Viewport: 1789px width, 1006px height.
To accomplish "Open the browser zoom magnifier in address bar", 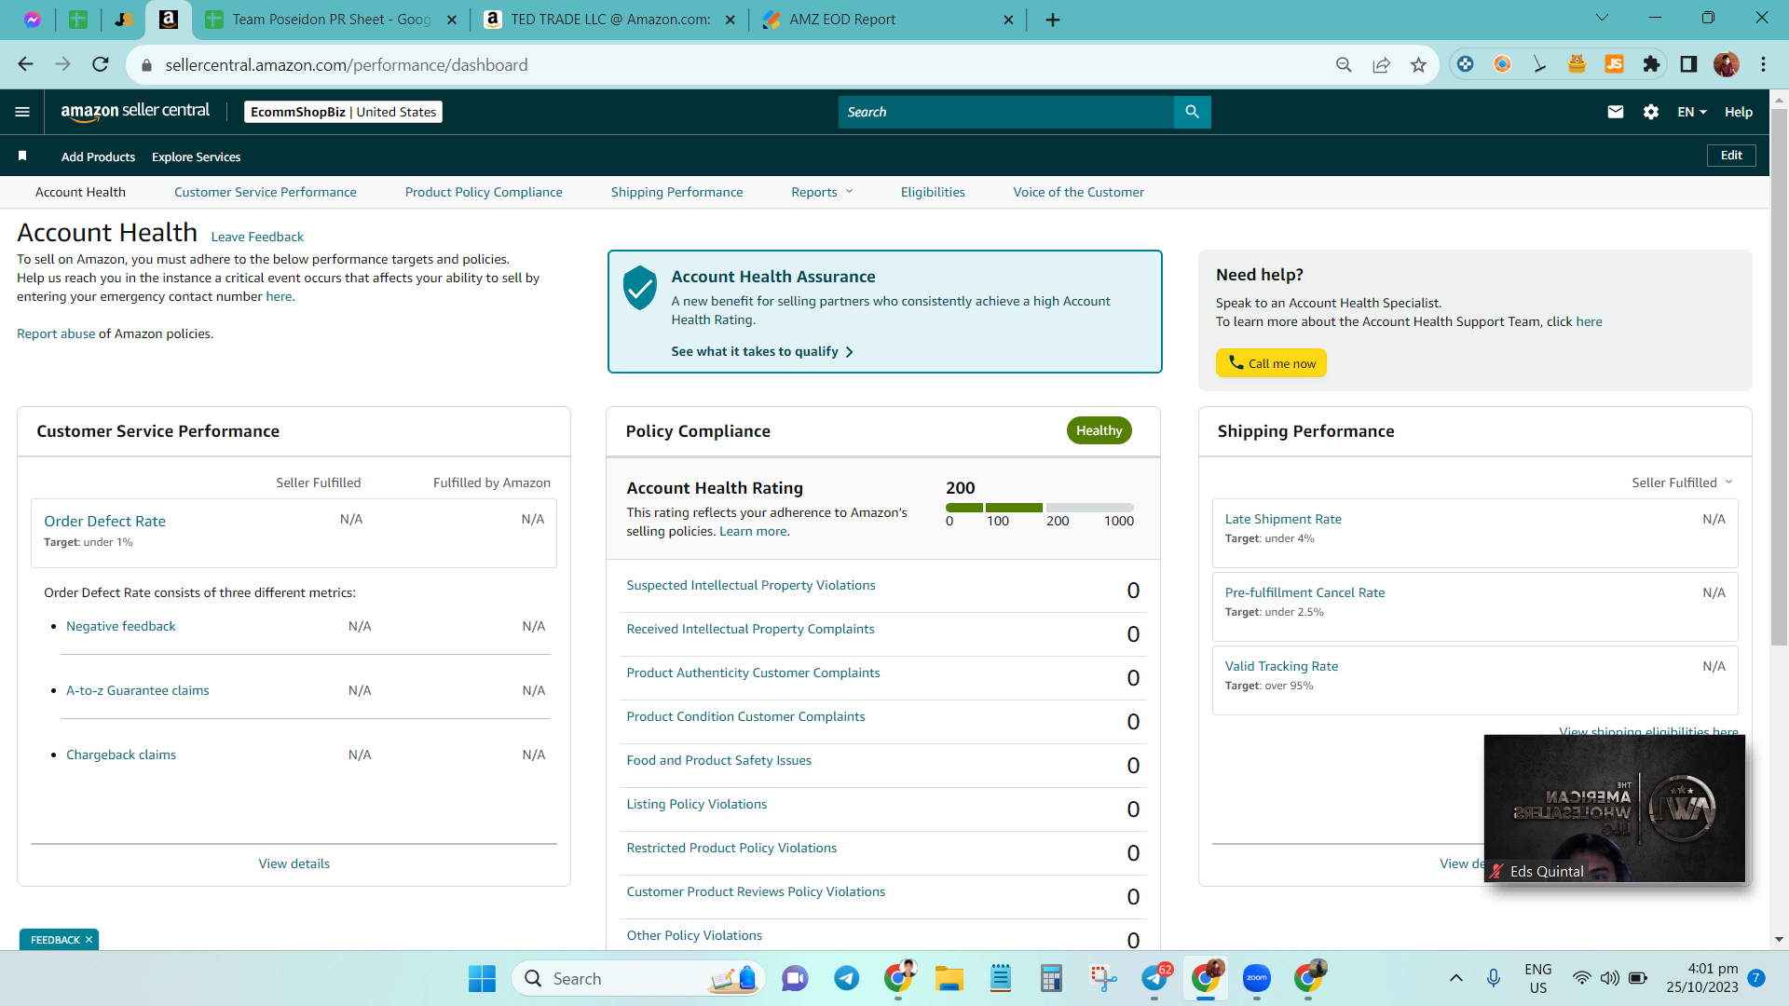I will pyautogui.click(x=1344, y=64).
